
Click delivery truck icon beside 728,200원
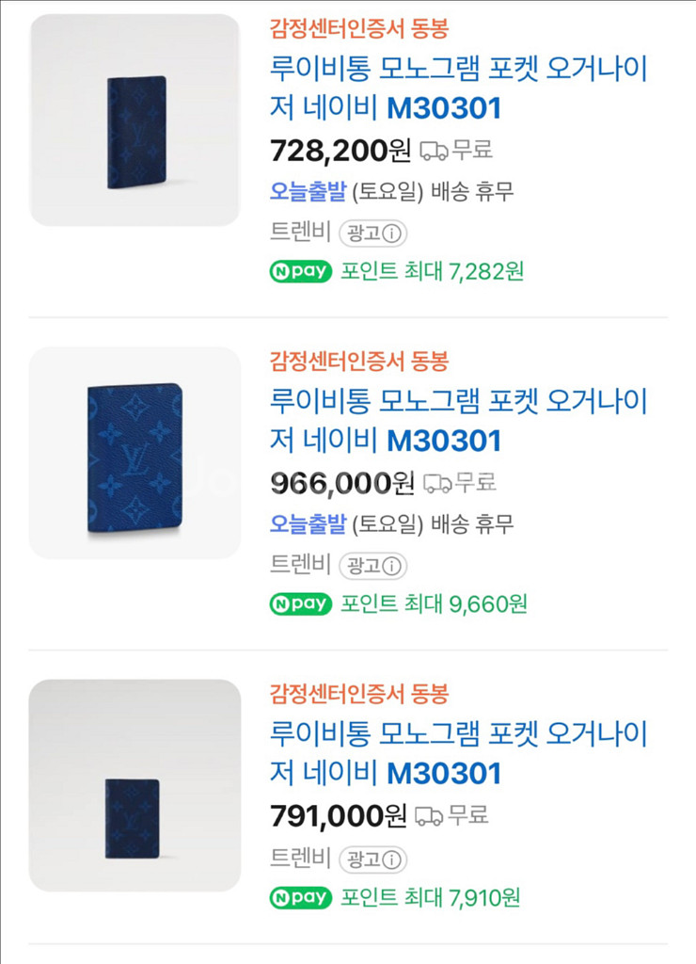434,151
